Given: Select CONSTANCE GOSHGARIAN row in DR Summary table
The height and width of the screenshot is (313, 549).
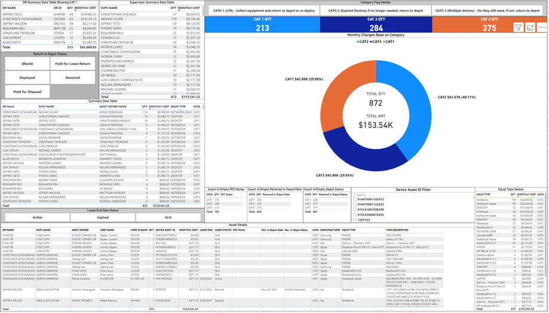Looking at the screenshot, I should coord(50,19).
